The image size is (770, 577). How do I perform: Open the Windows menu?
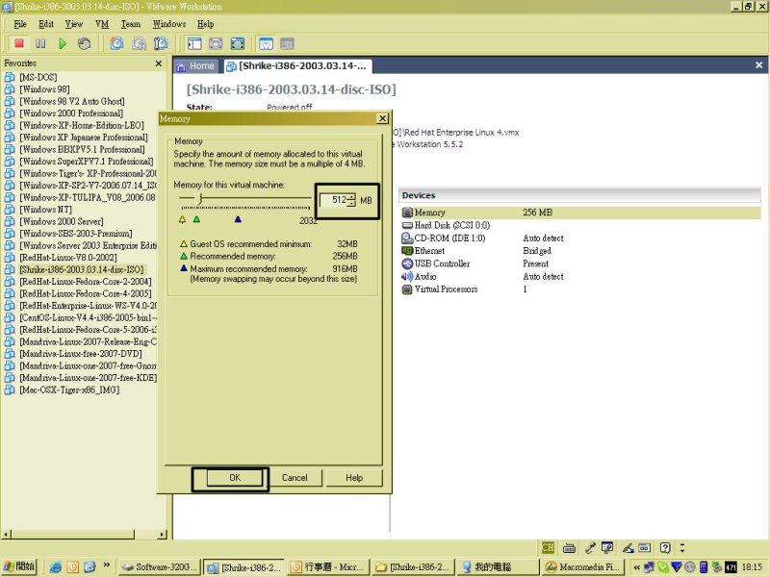click(x=169, y=23)
